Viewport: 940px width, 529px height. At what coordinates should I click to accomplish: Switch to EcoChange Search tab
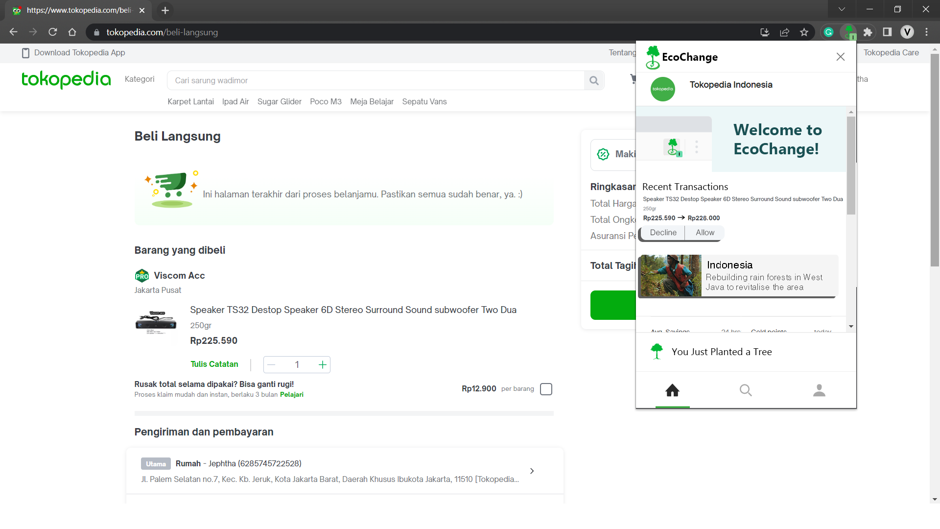746,390
